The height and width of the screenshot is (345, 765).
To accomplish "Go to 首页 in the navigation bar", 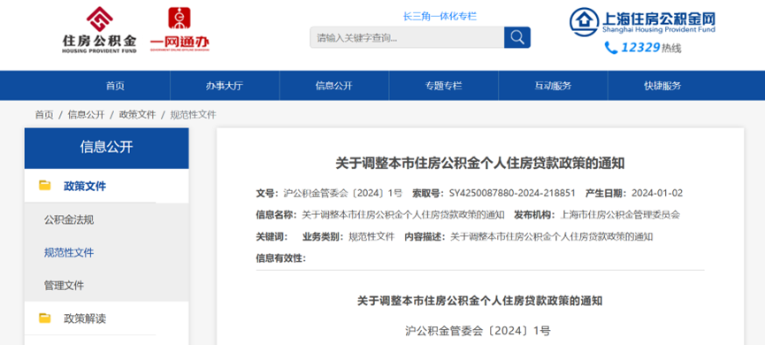I will pyautogui.click(x=115, y=86).
